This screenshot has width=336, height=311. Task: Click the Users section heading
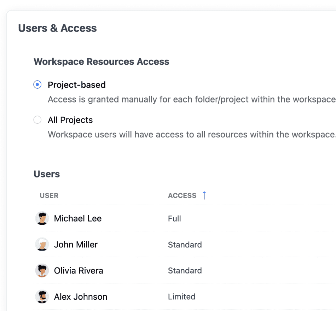(47, 174)
